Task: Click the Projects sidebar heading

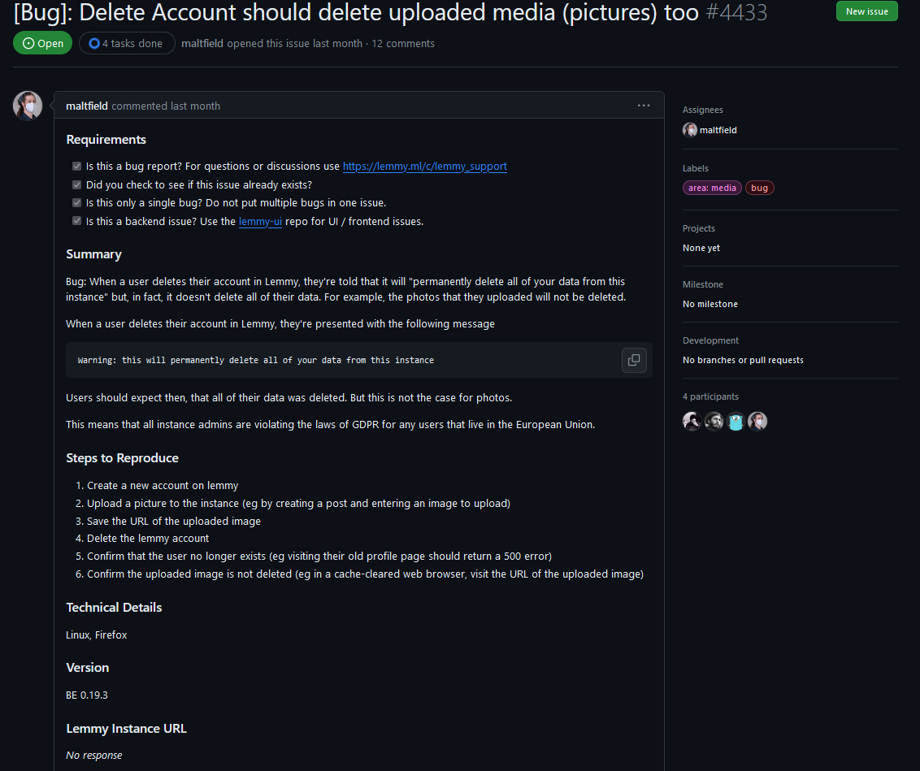Action: pyautogui.click(x=699, y=228)
